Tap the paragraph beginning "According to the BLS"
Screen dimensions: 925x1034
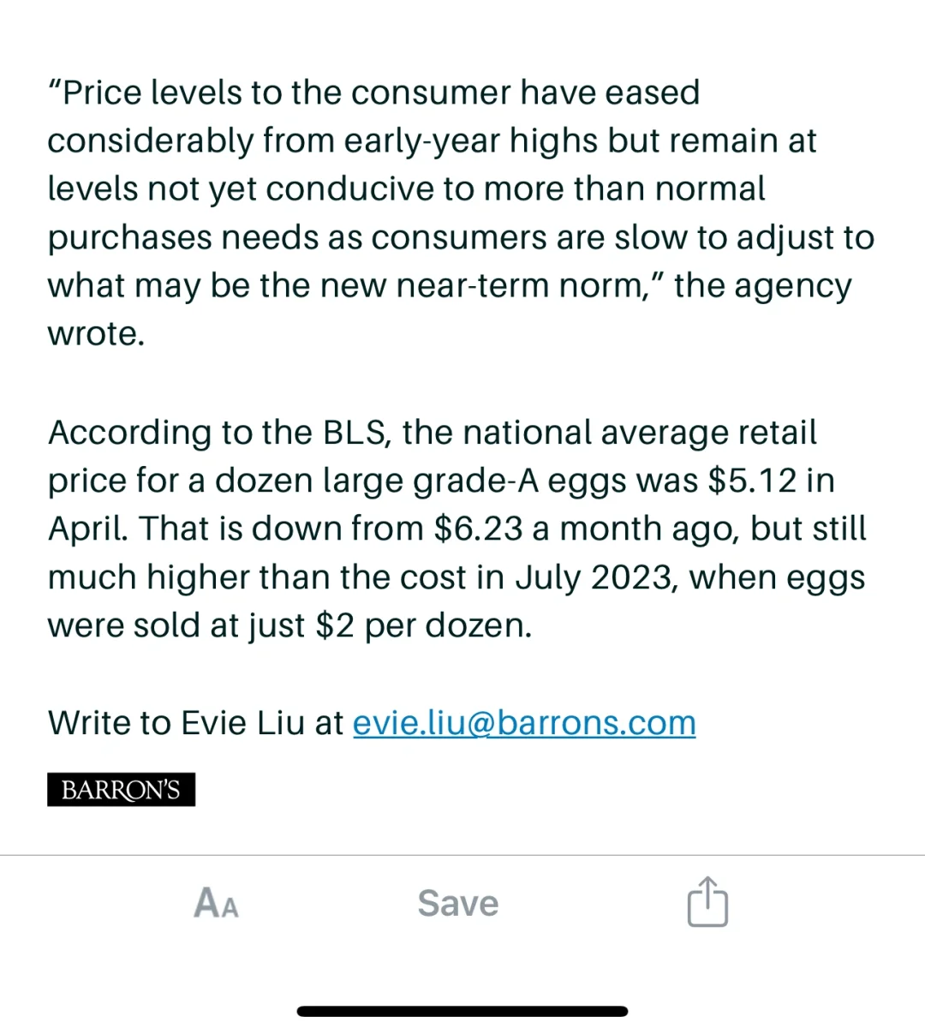point(457,529)
